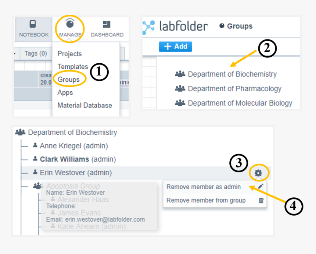Image resolution: width=316 pixels, height=254 pixels.
Task: Open Material Database menu entry
Action: 85,105
